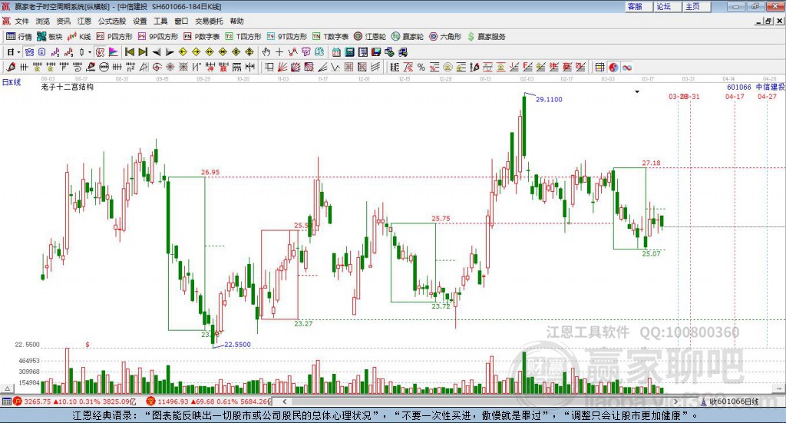Click the floppy disk save icon
The width and height of the screenshot is (786, 423).
pos(376,52)
